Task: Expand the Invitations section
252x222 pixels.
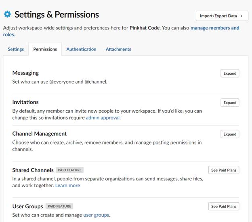Action: coord(230,103)
